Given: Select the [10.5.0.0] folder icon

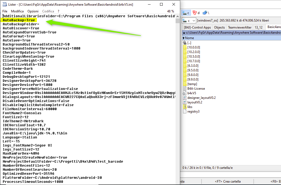Looking at the screenshot, I should click(185, 57).
